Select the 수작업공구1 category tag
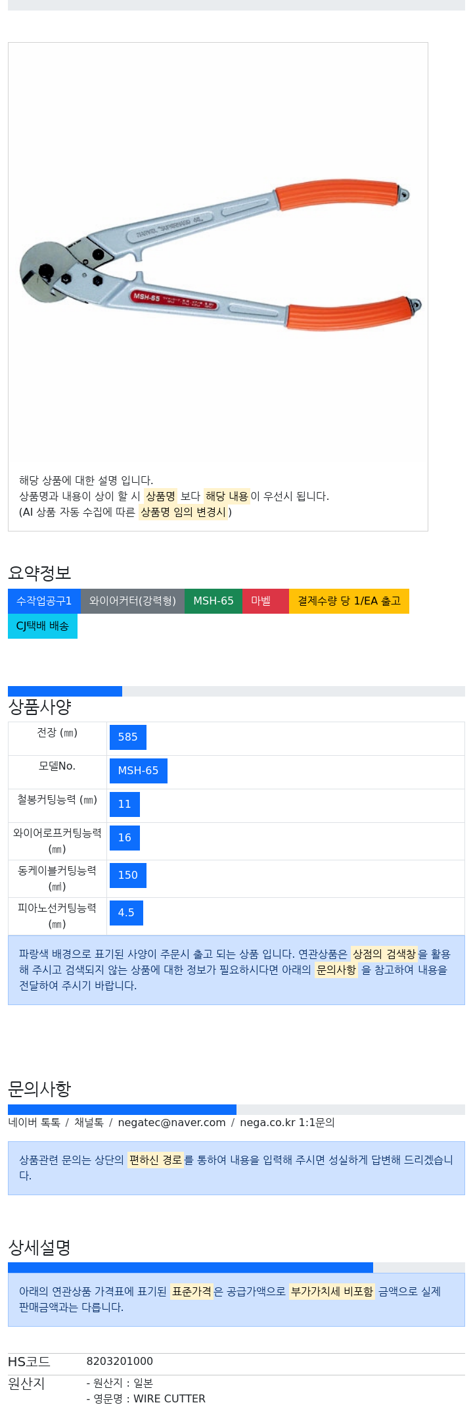The width and height of the screenshot is (473, 1407). (x=44, y=601)
